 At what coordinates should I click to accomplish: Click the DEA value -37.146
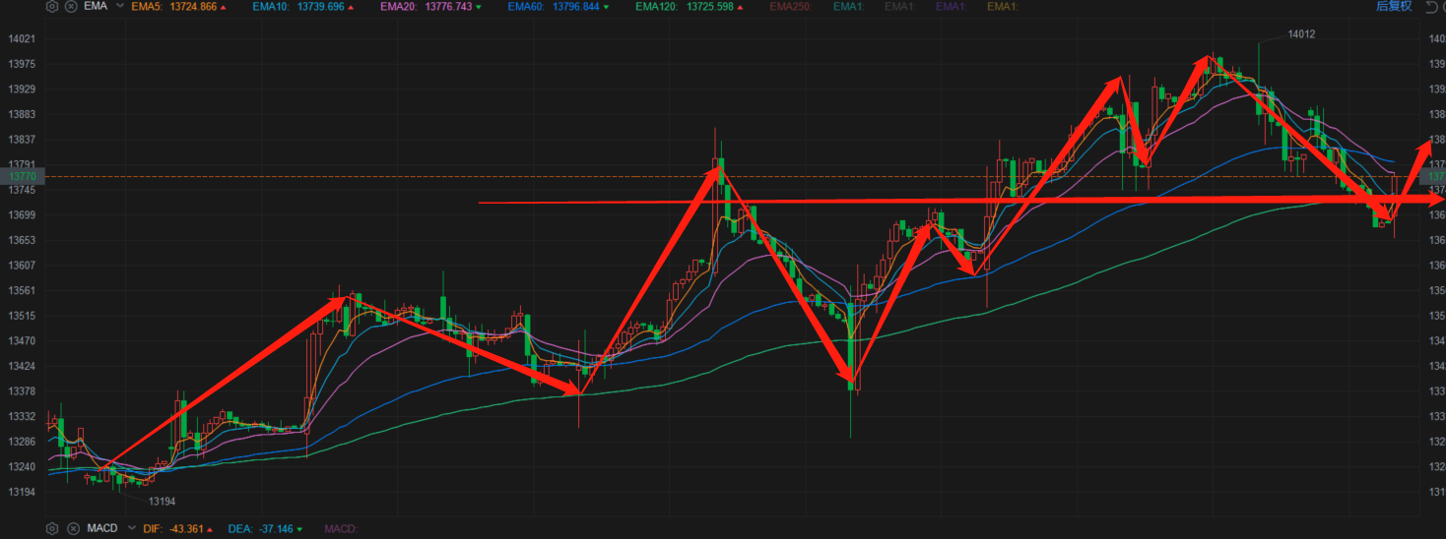(x=275, y=528)
